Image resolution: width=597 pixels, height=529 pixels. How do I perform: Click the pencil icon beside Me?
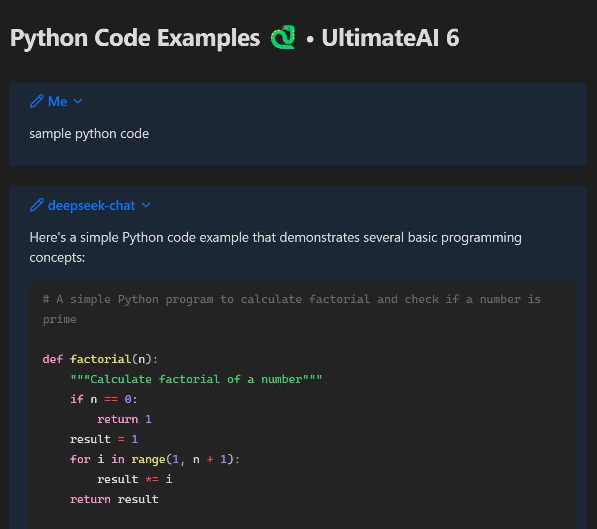[37, 101]
